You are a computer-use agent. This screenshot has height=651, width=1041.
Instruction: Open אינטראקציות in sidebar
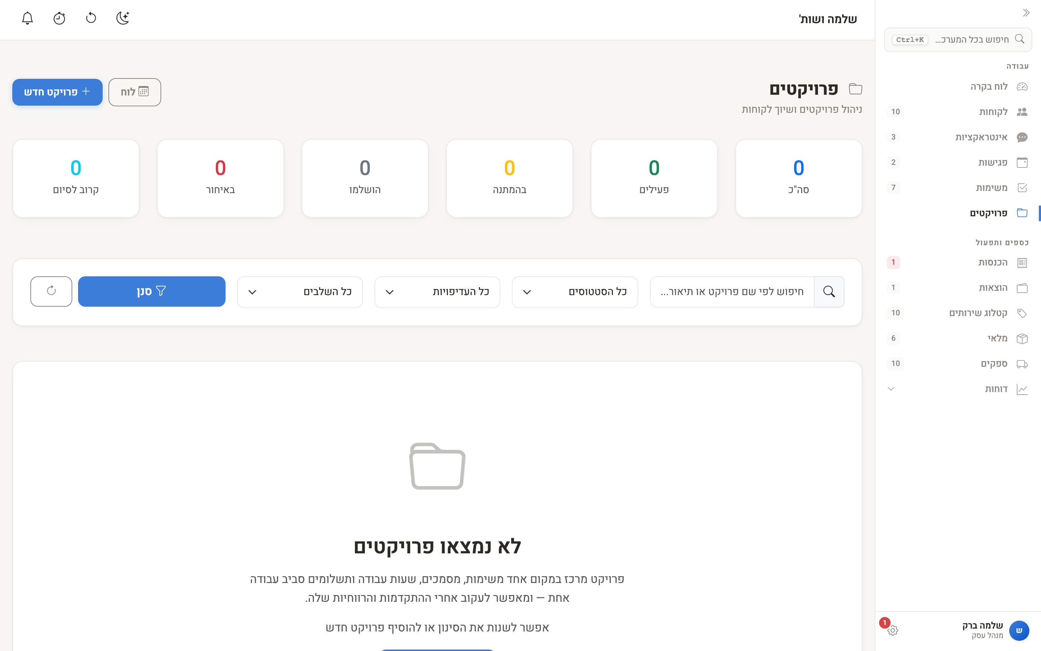pyautogui.click(x=958, y=137)
